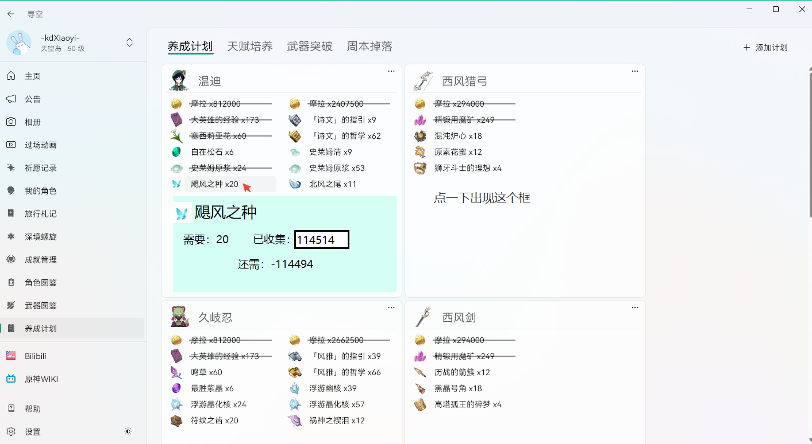Open 帮助 help page
Image resolution: width=812 pixels, height=444 pixels.
(x=72, y=409)
